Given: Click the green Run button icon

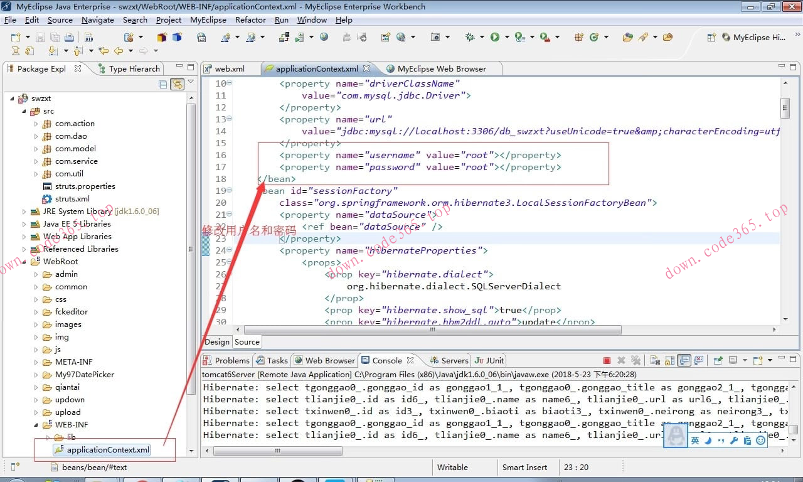Looking at the screenshot, I should coord(495,38).
